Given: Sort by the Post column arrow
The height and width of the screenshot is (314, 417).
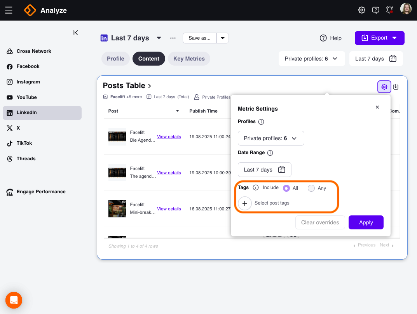Looking at the screenshot, I should [x=177, y=111].
